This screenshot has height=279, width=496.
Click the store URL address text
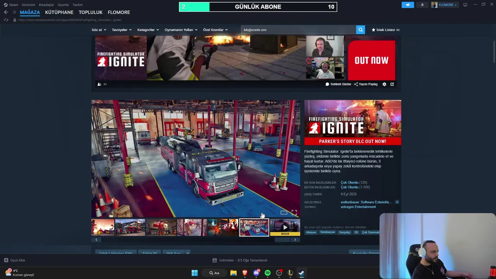click(70, 20)
